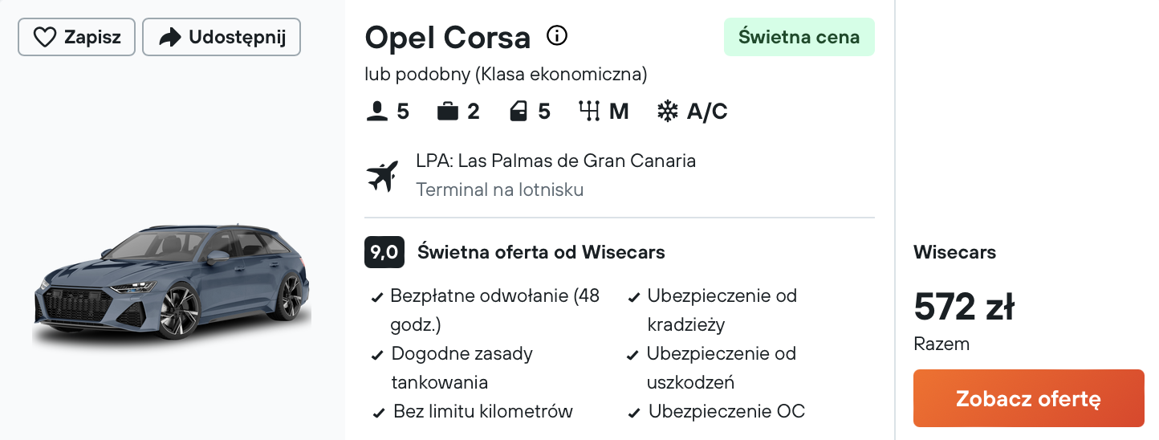1159x440 pixels.
Task: Click Świetna oferta od Wisecars heading
Action: (542, 252)
